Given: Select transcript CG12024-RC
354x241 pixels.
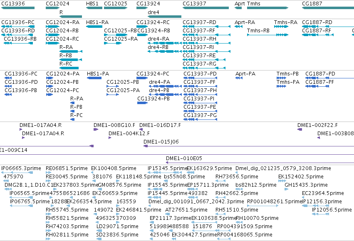Looking at the screenshot, I should tap(52, 43).
